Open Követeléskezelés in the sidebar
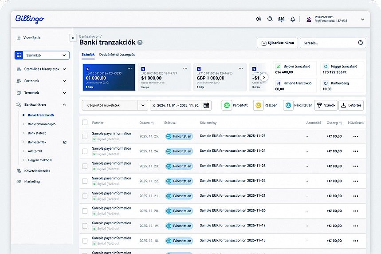The height and width of the screenshot is (254, 381). click(37, 171)
